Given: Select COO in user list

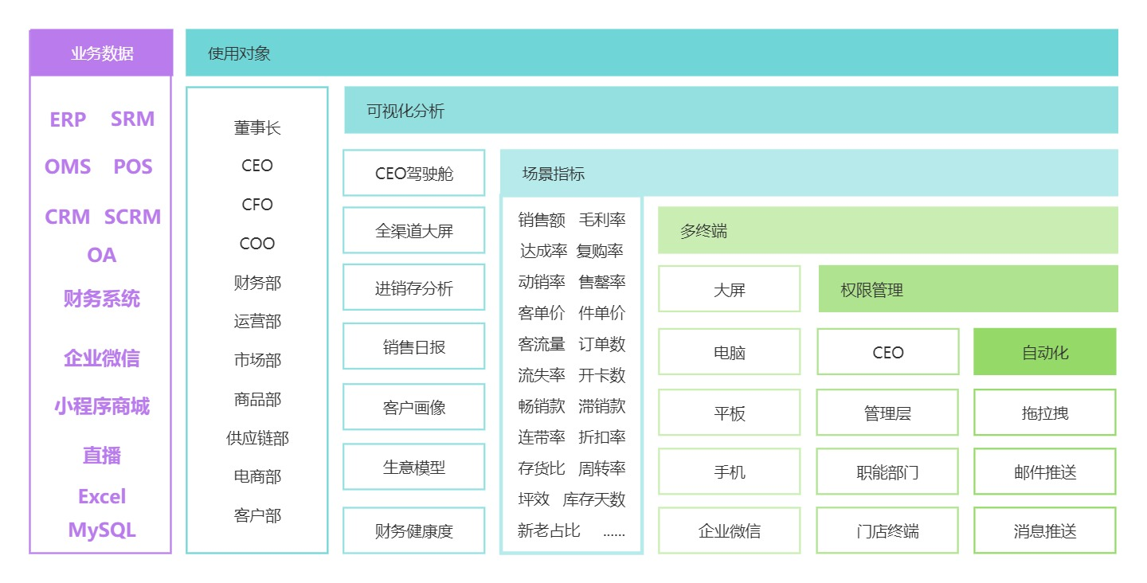Looking at the screenshot, I should tap(257, 244).
